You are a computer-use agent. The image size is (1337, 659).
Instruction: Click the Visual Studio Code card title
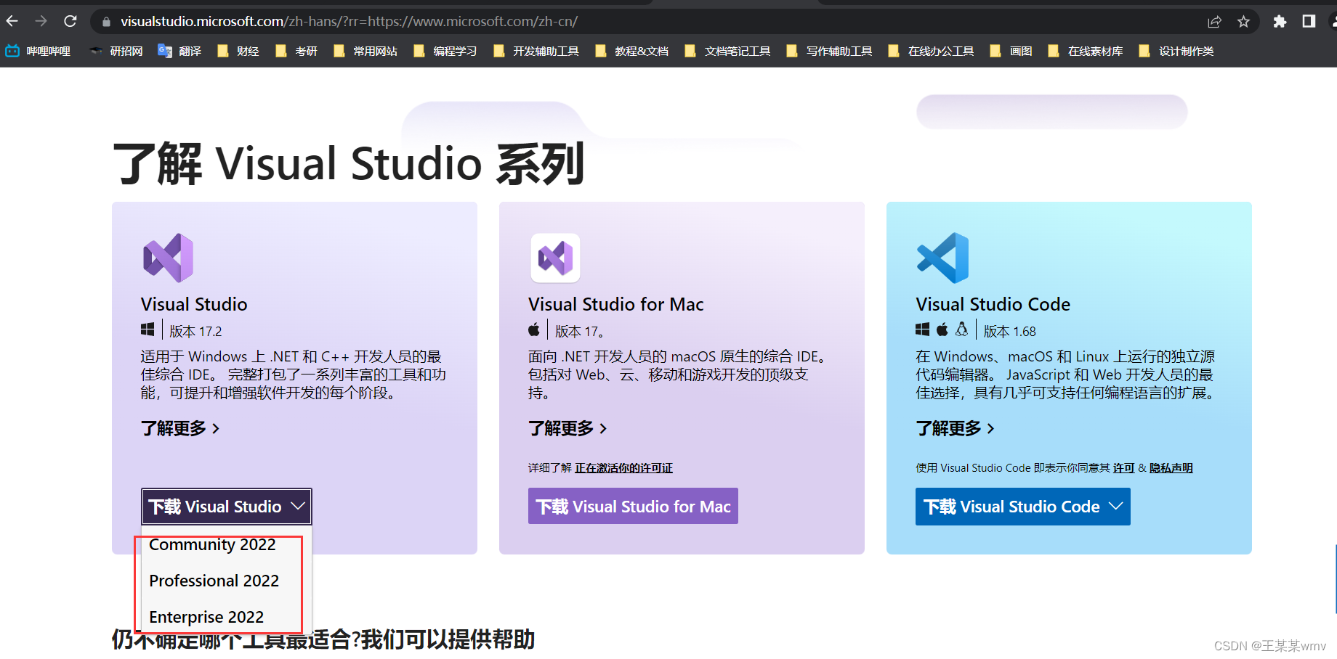[993, 304]
